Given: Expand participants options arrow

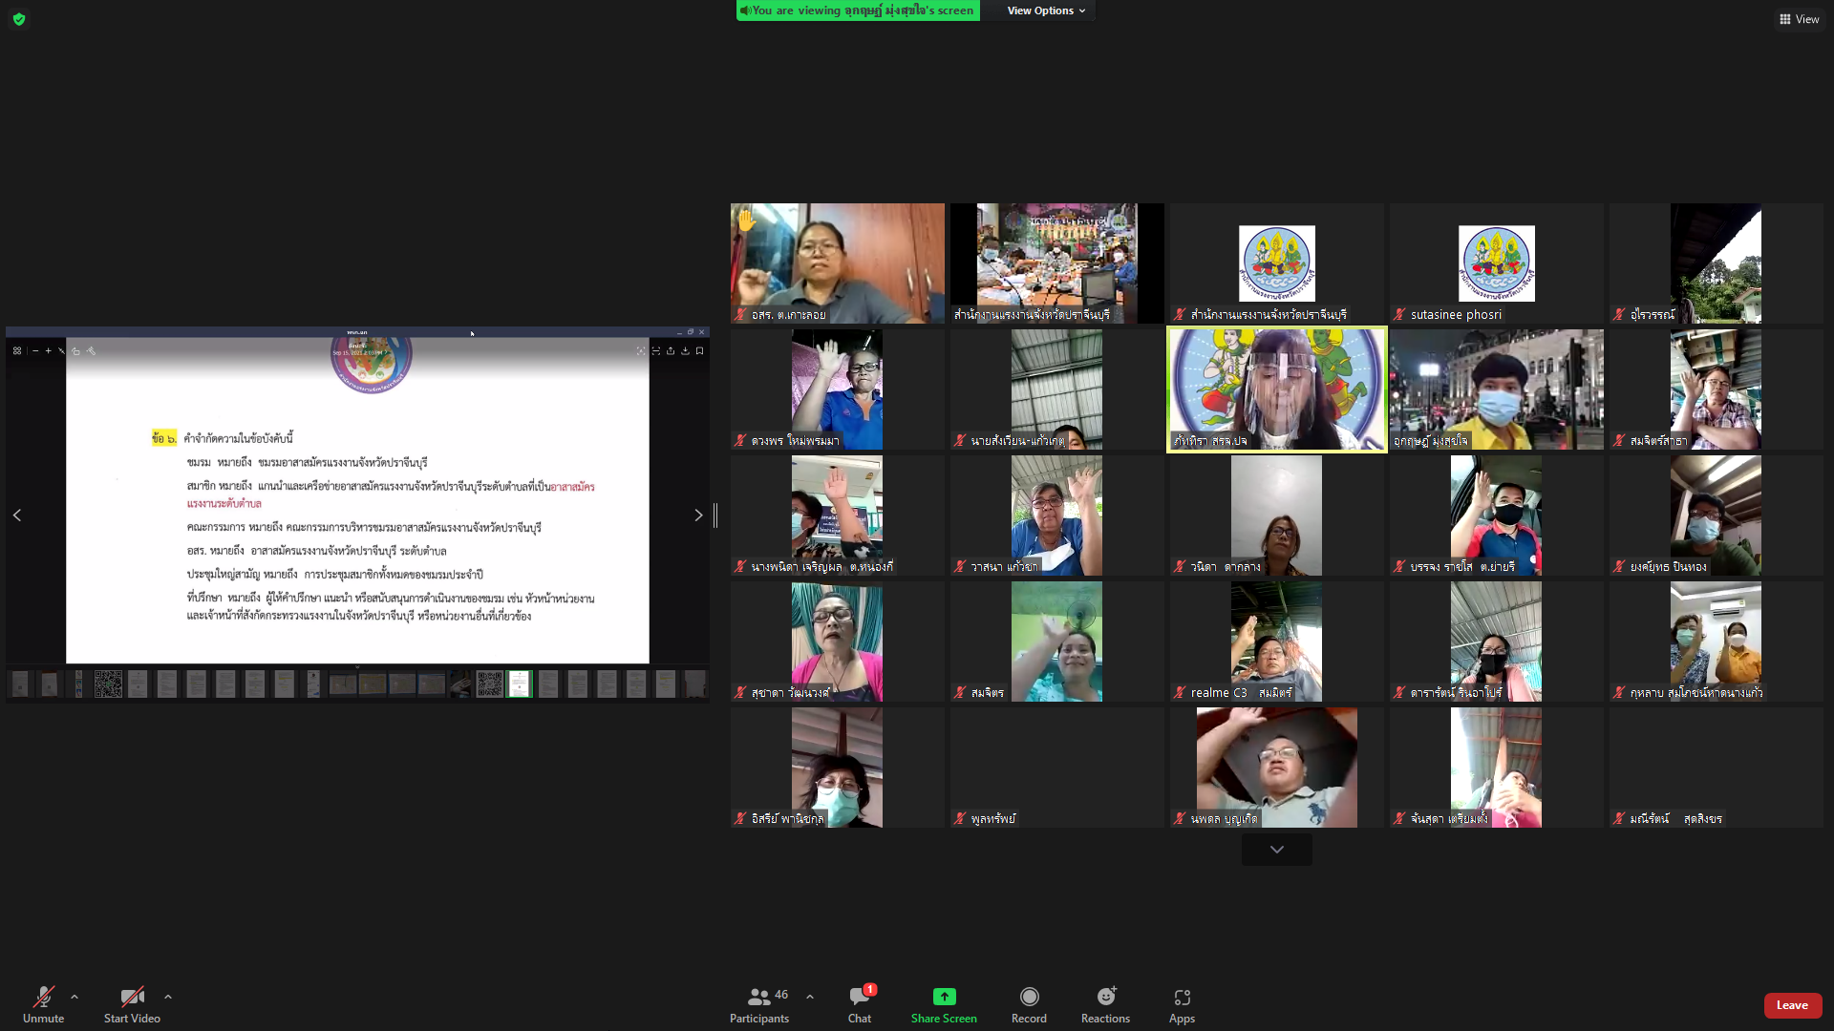Looking at the screenshot, I should (x=810, y=997).
